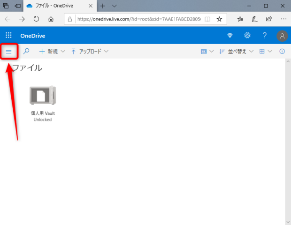Viewport: 291px width, 225px height.
Task: Click the browser forward arrow
Action: coord(22,19)
